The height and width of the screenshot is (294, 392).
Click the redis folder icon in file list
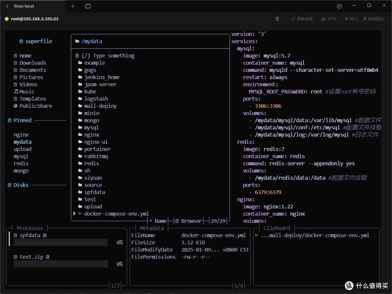80,163
